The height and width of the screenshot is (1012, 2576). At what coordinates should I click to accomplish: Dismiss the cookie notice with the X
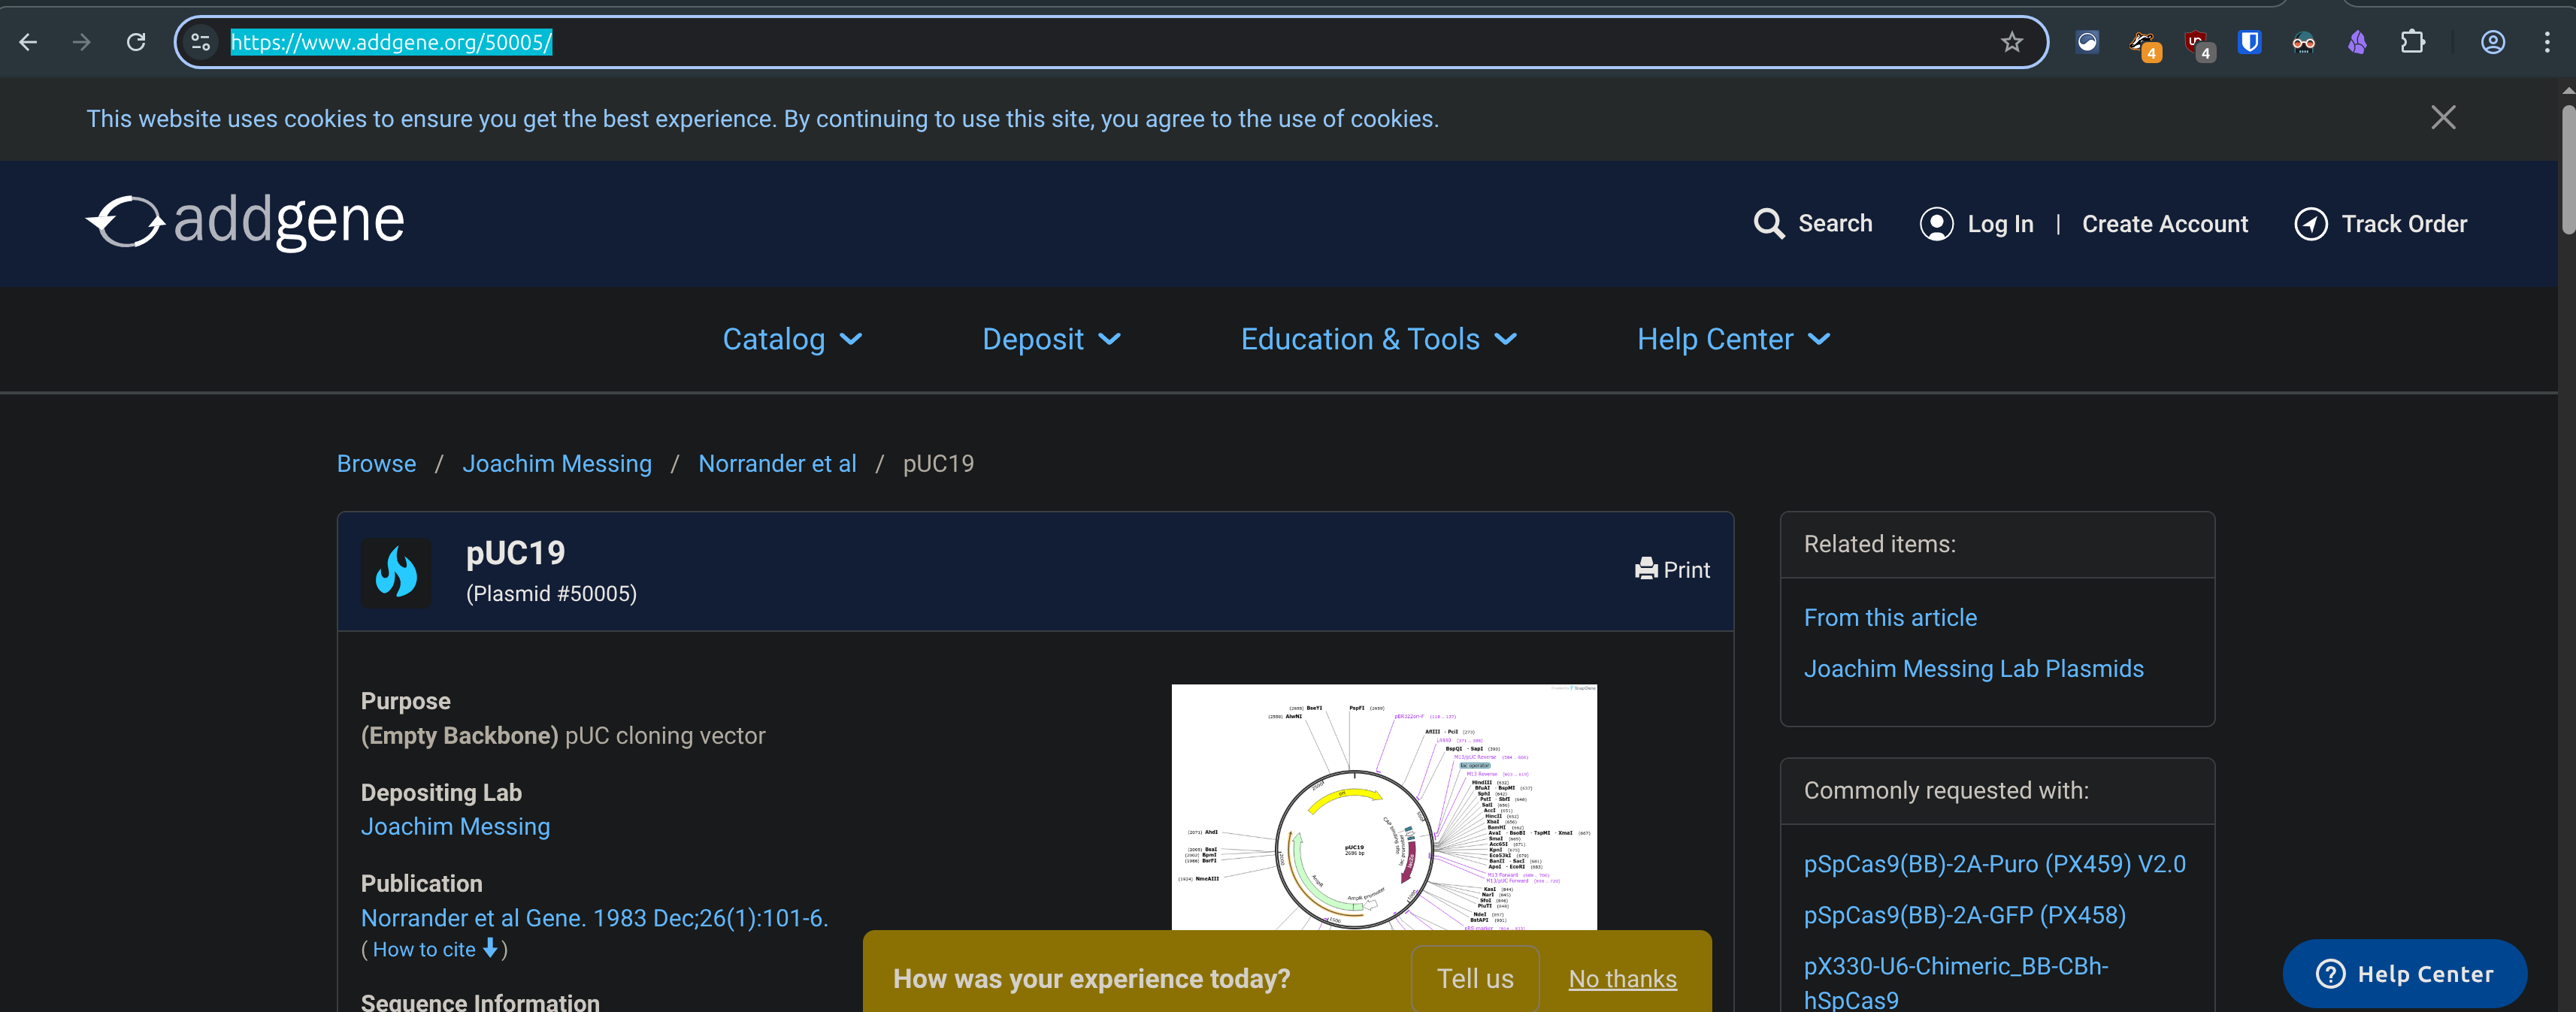click(2442, 118)
